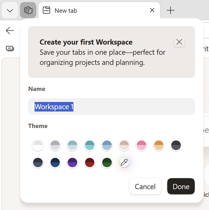Choose the dark red theme swatch
The width and height of the screenshot is (209, 210).
(x=90, y=163)
